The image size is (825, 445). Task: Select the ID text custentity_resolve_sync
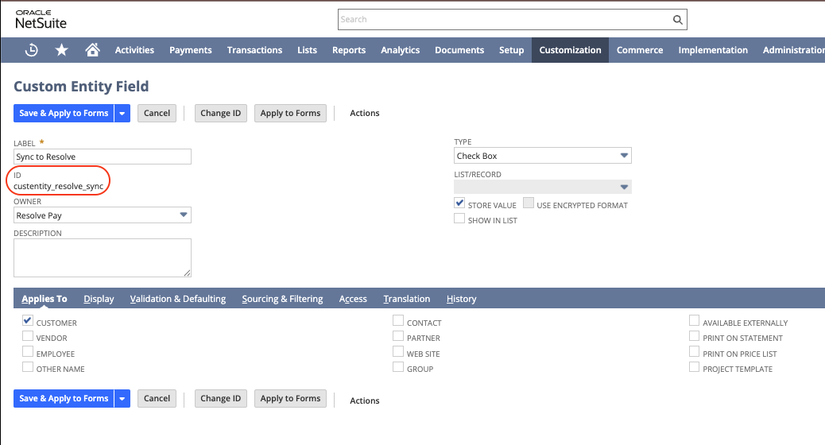point(58,186)
